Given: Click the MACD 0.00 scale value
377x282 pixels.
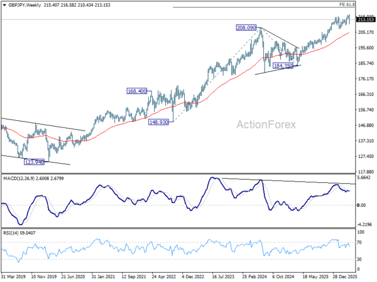Looking at the screenshot, I should point(361,205).
